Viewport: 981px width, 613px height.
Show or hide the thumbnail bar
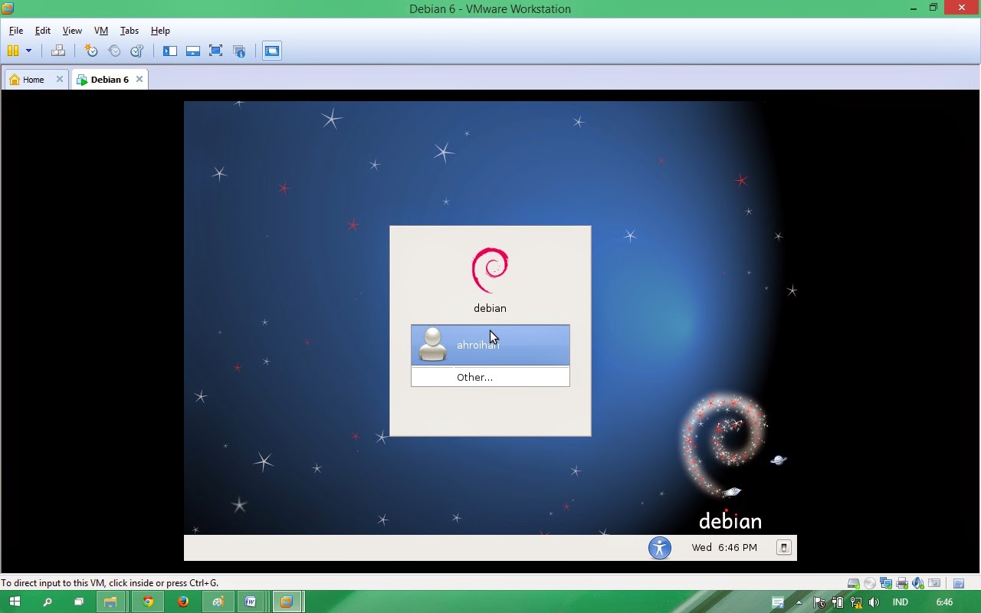pos(193,51)
